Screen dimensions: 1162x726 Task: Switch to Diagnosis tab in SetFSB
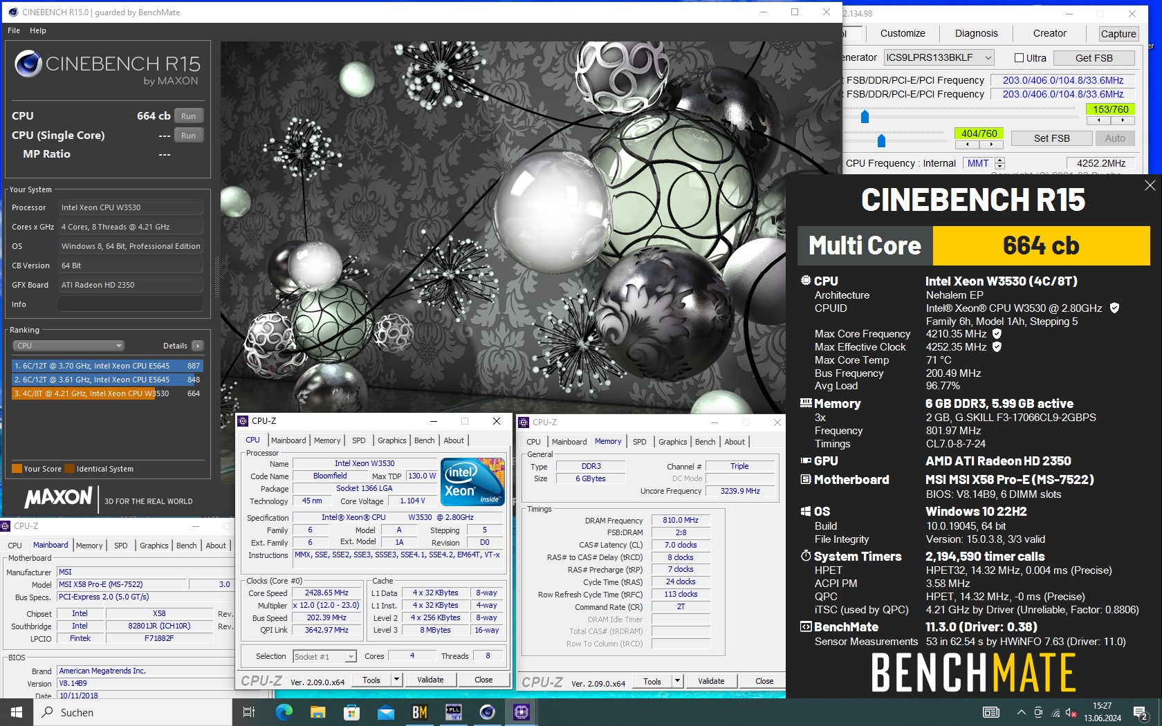976,33
